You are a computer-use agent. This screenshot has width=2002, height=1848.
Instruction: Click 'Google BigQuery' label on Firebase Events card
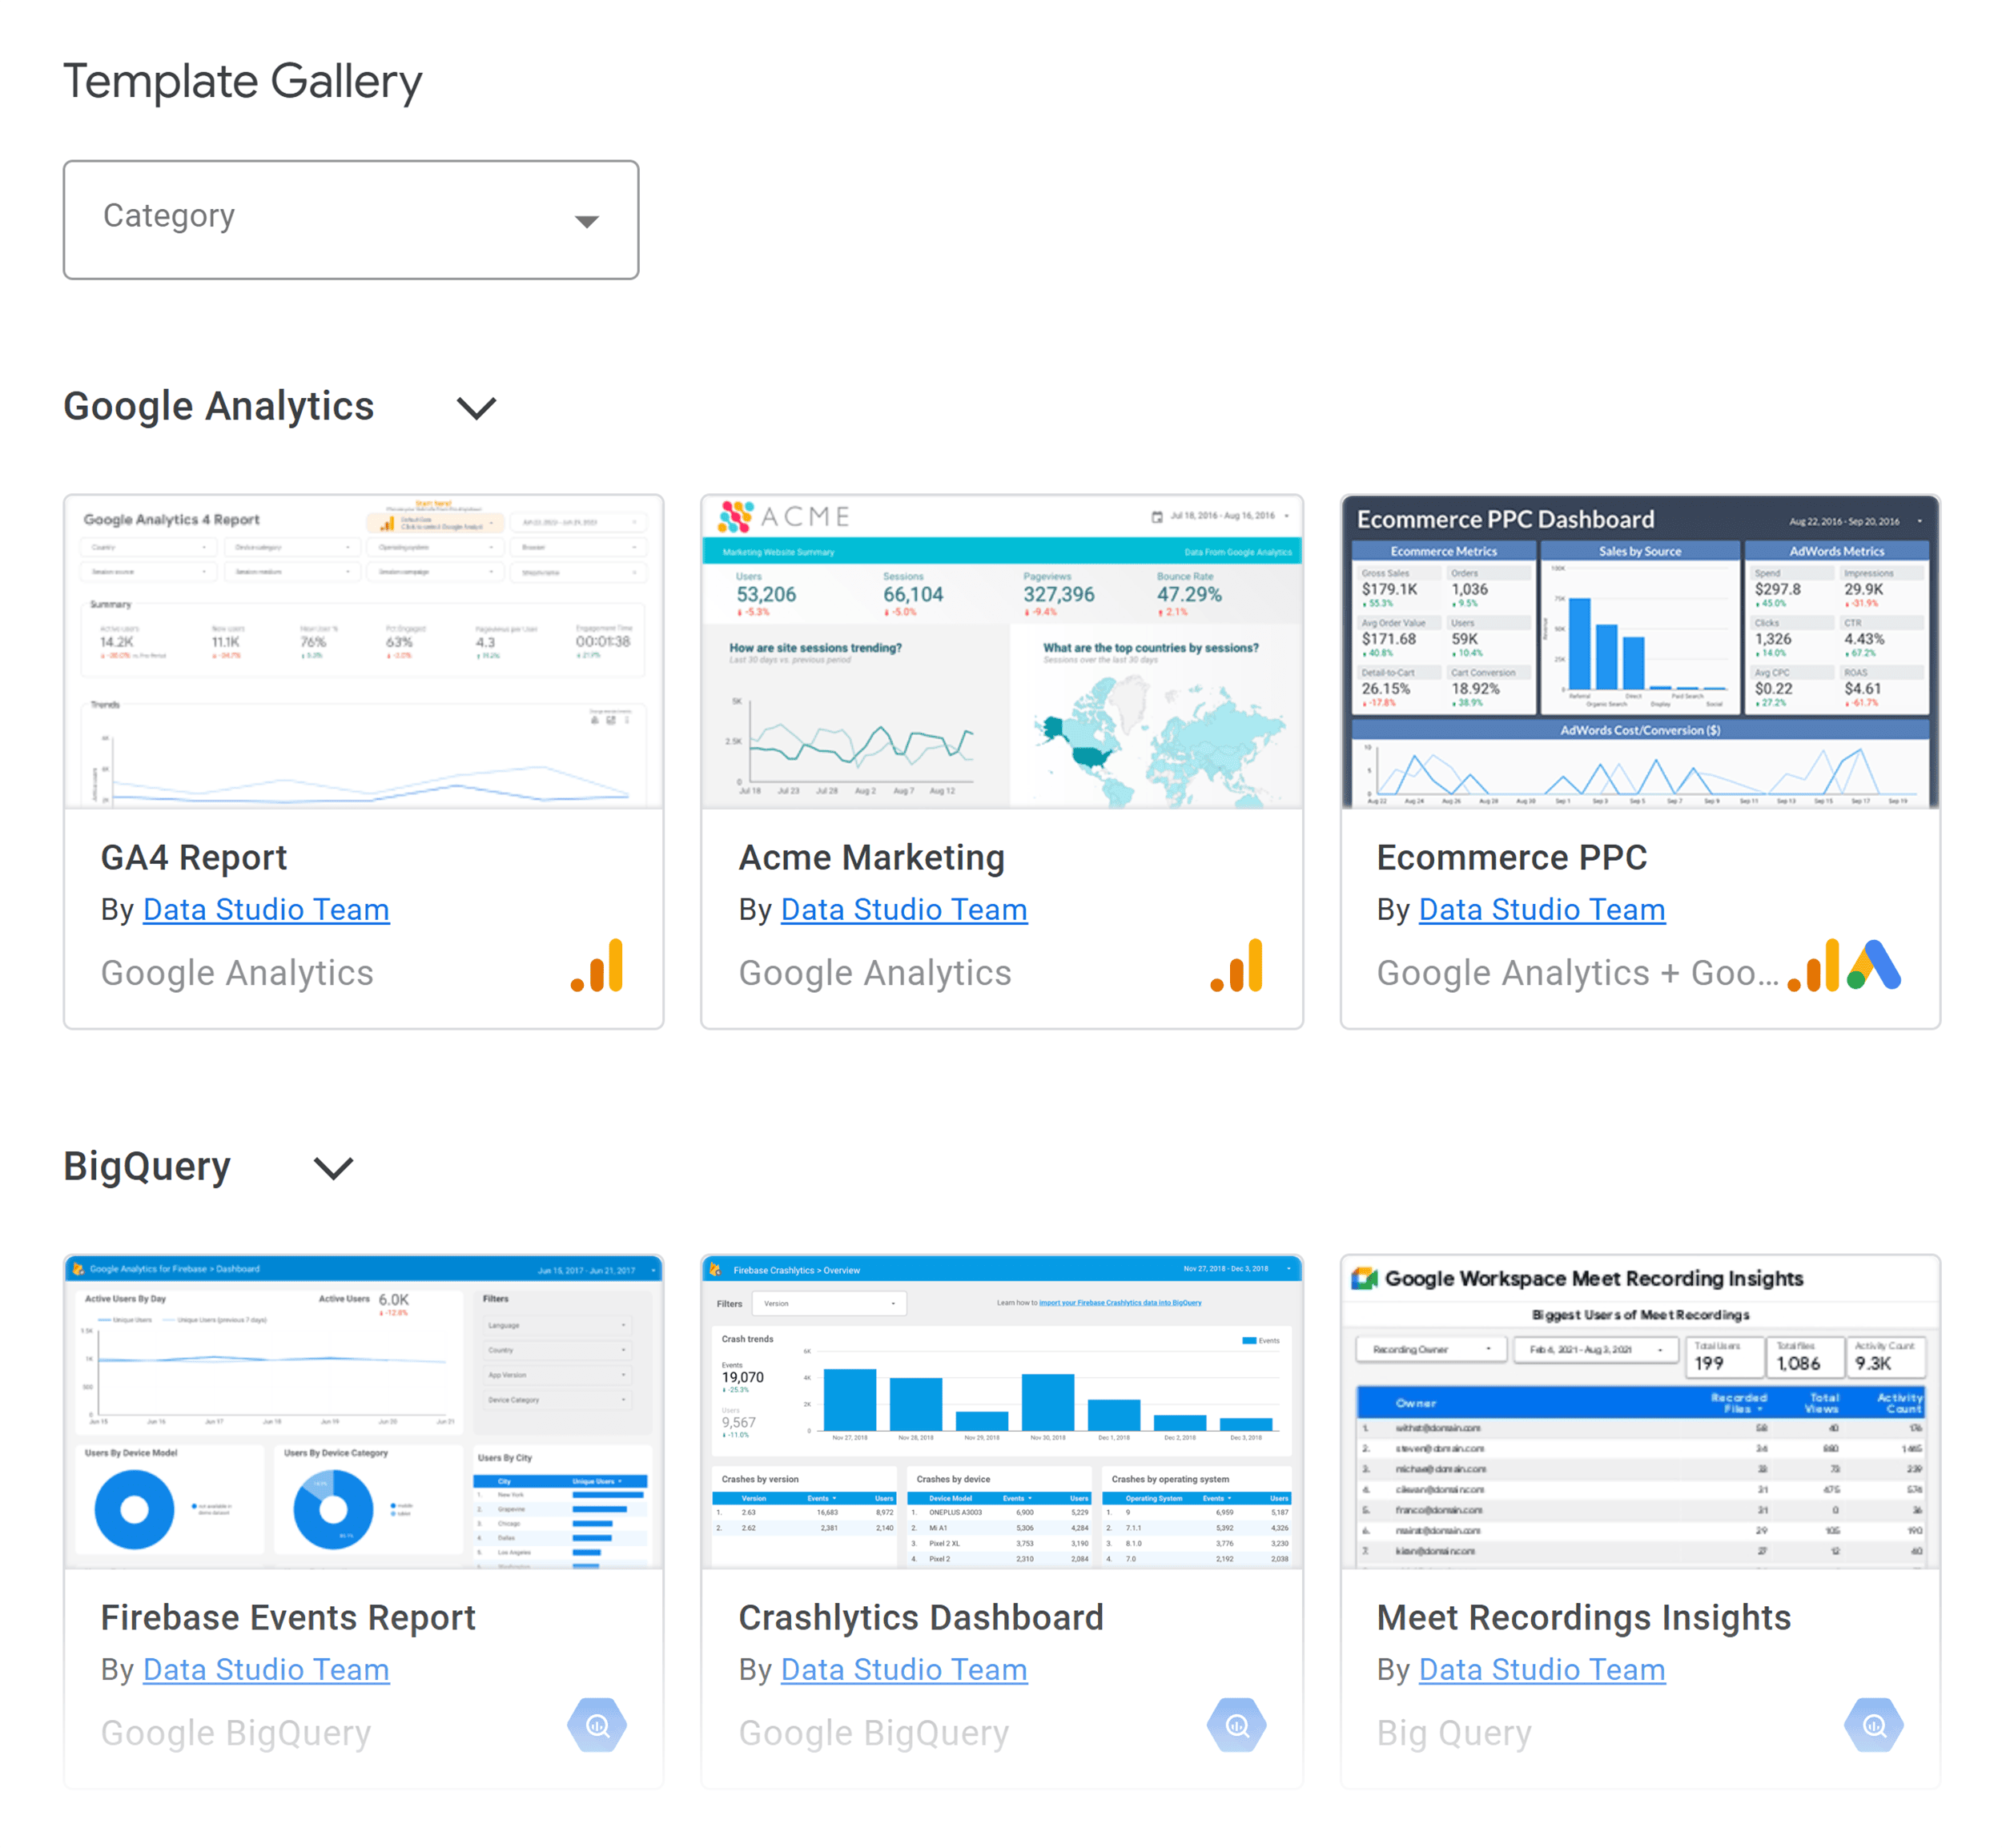[x=236, y=1732]
